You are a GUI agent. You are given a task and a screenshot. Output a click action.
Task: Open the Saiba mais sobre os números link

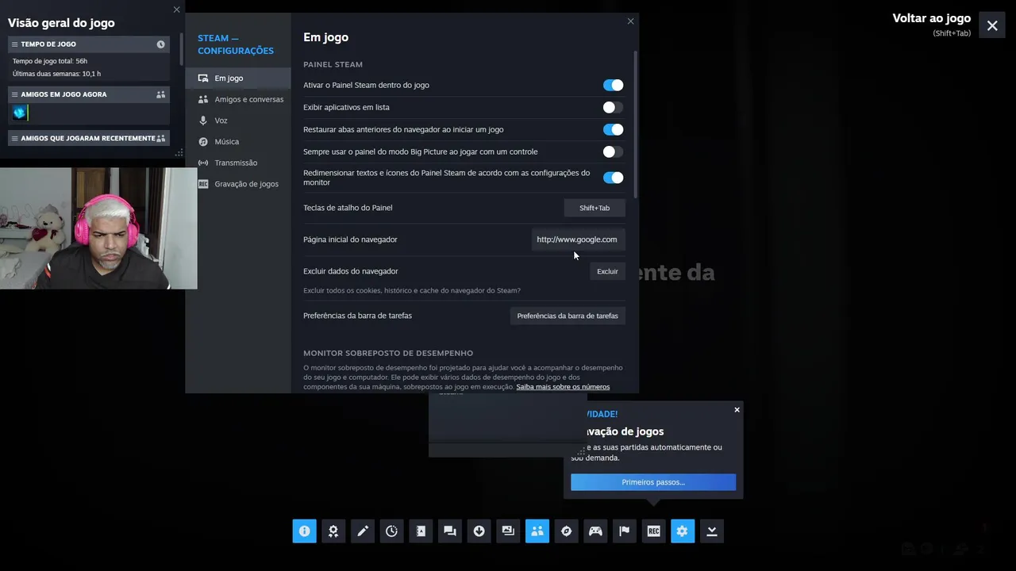[x=563, y=387]
